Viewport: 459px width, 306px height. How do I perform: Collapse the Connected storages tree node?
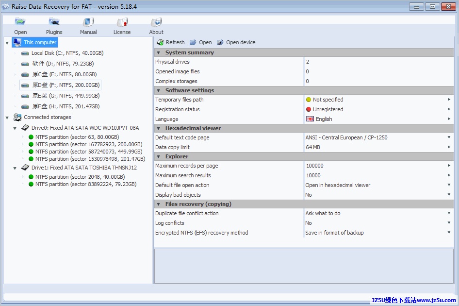point(7,118)
